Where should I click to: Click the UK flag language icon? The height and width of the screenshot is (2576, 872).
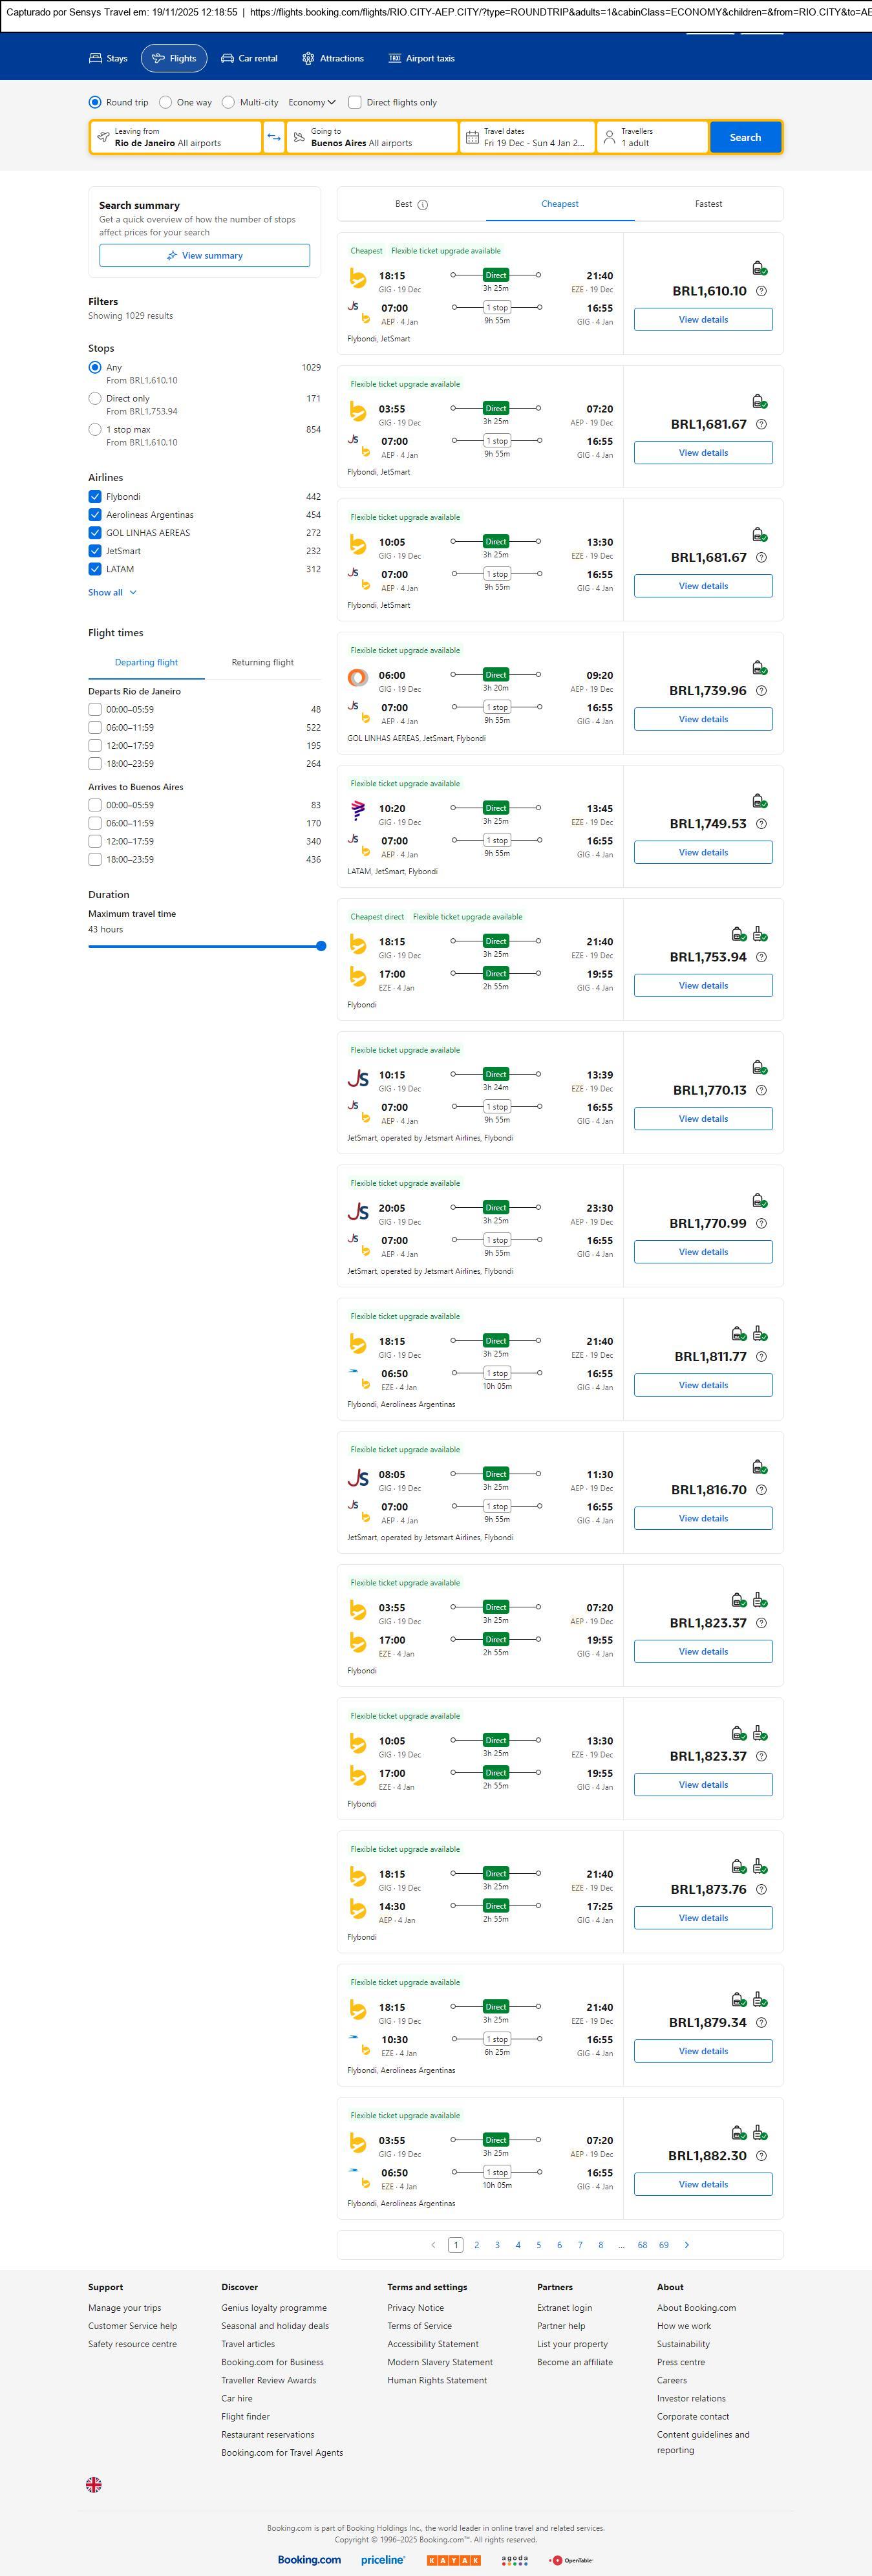click(94, 2484)
